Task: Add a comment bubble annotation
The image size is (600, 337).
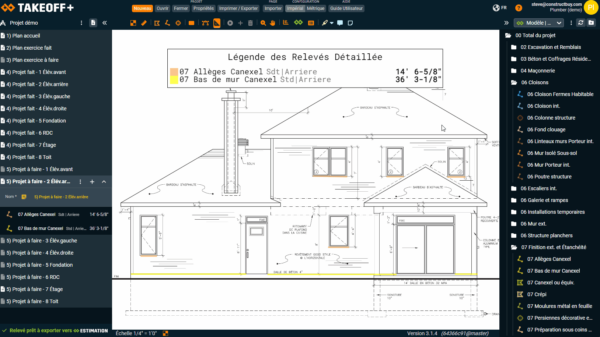Action: pos(340,23)
